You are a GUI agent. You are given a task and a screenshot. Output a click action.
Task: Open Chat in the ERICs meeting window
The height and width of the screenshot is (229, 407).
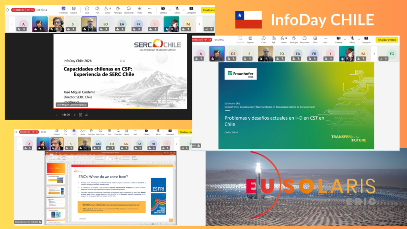point(66,132)
